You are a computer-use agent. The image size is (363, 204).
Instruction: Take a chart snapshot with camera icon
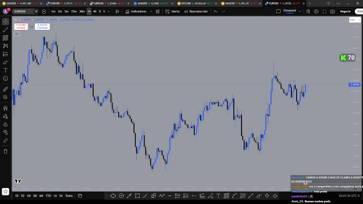333,11
